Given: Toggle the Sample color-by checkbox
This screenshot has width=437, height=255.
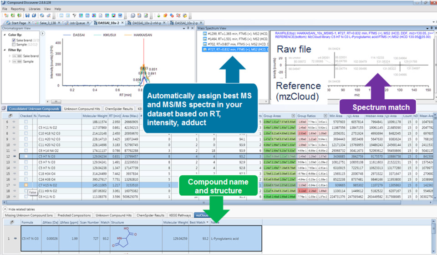Looking at the screenshot, I should [x=14, y=45].
